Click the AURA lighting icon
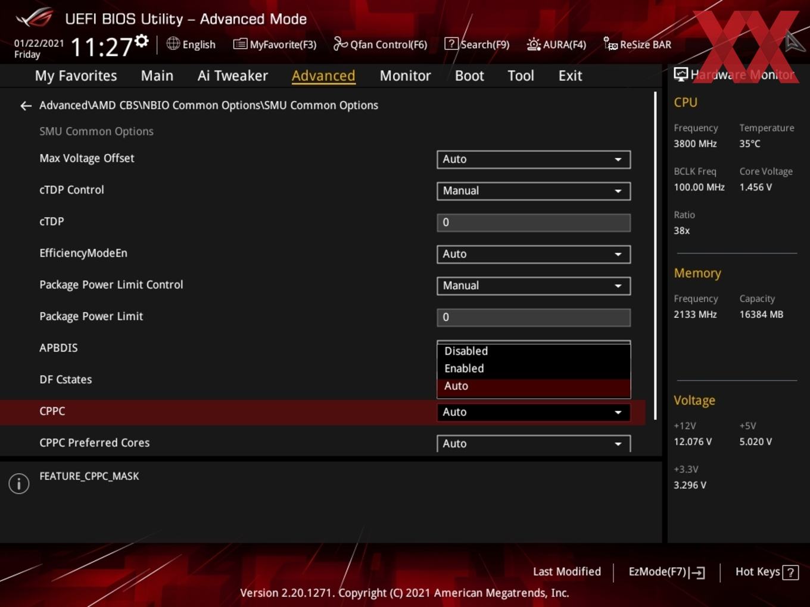Image resolution: width=810 pixels, height=607 pixels. [x=534, y=44]
